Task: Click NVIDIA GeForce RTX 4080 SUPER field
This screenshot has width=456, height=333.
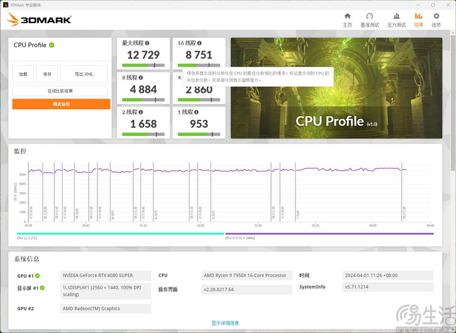Action: [x=106, y=275]
